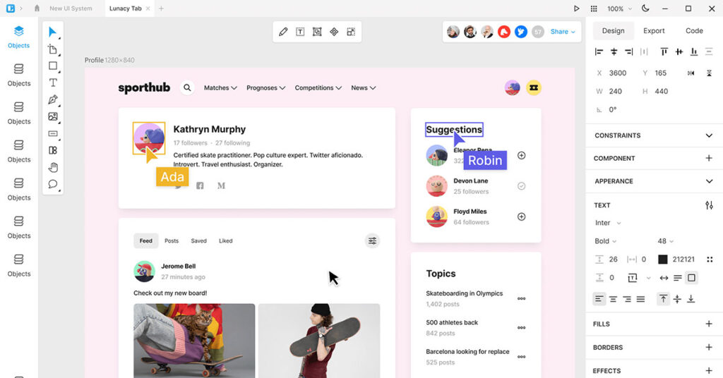Expand the Constraints section
The image size is (723, 378).
(x=709, y=135)
